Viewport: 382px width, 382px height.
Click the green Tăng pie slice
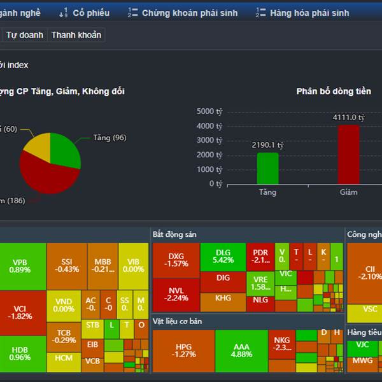tap(64, 151)
